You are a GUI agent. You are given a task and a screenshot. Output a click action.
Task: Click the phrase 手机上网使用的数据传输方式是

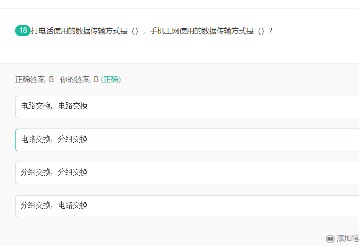pyautogui.click(x=202, y=31)
